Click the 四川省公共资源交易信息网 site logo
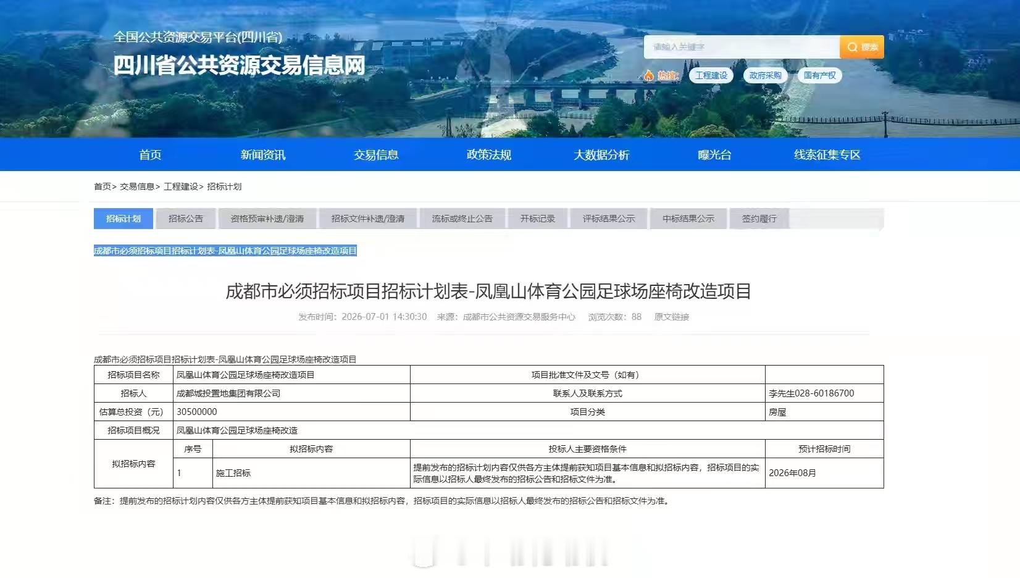This screenshot has width=1020, height=578. 240,65
